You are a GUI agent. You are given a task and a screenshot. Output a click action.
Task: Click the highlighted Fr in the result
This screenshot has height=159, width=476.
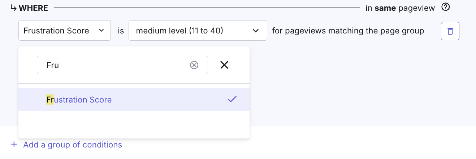click(50, 100)
